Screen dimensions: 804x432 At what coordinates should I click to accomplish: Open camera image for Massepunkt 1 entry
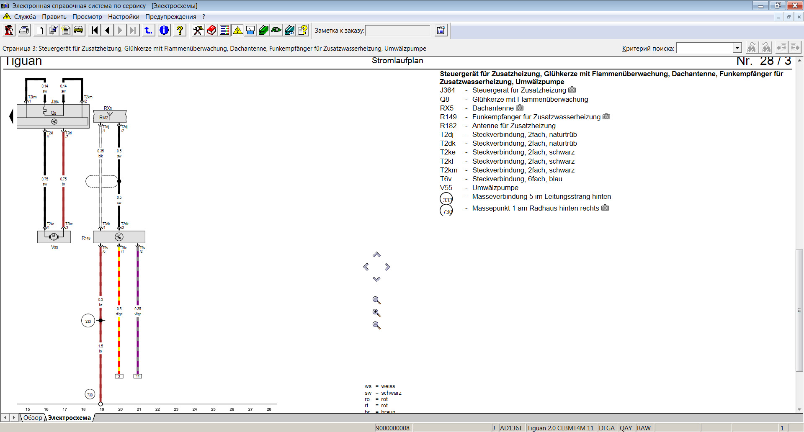(x=605, y=208)
